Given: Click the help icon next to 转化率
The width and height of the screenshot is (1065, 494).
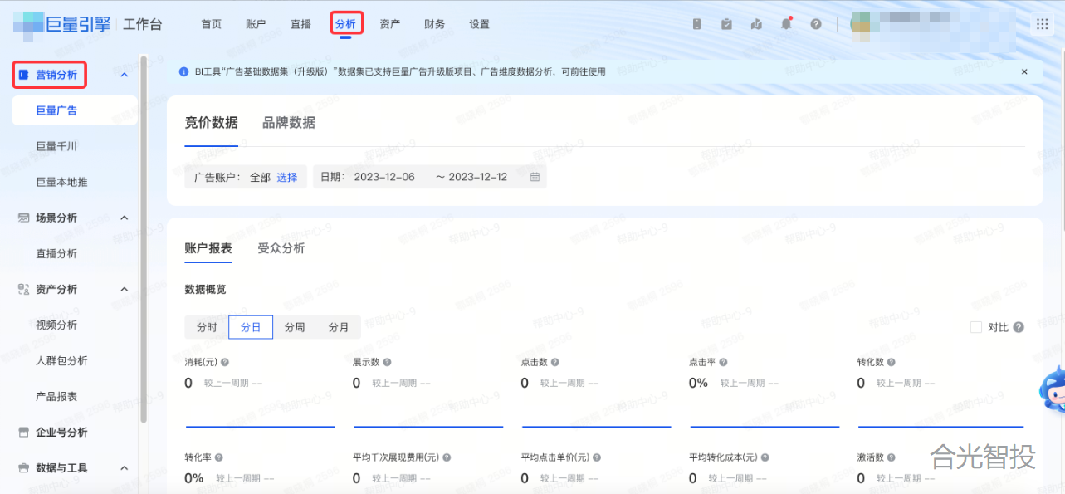Looking at the screenshot, I should [218, 457].
